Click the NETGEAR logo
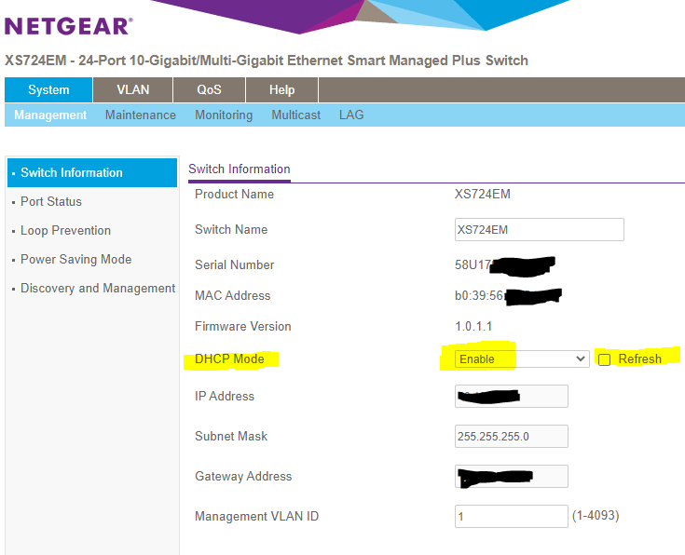The height and width of the screenshot is (555, 685). (69, 25)
